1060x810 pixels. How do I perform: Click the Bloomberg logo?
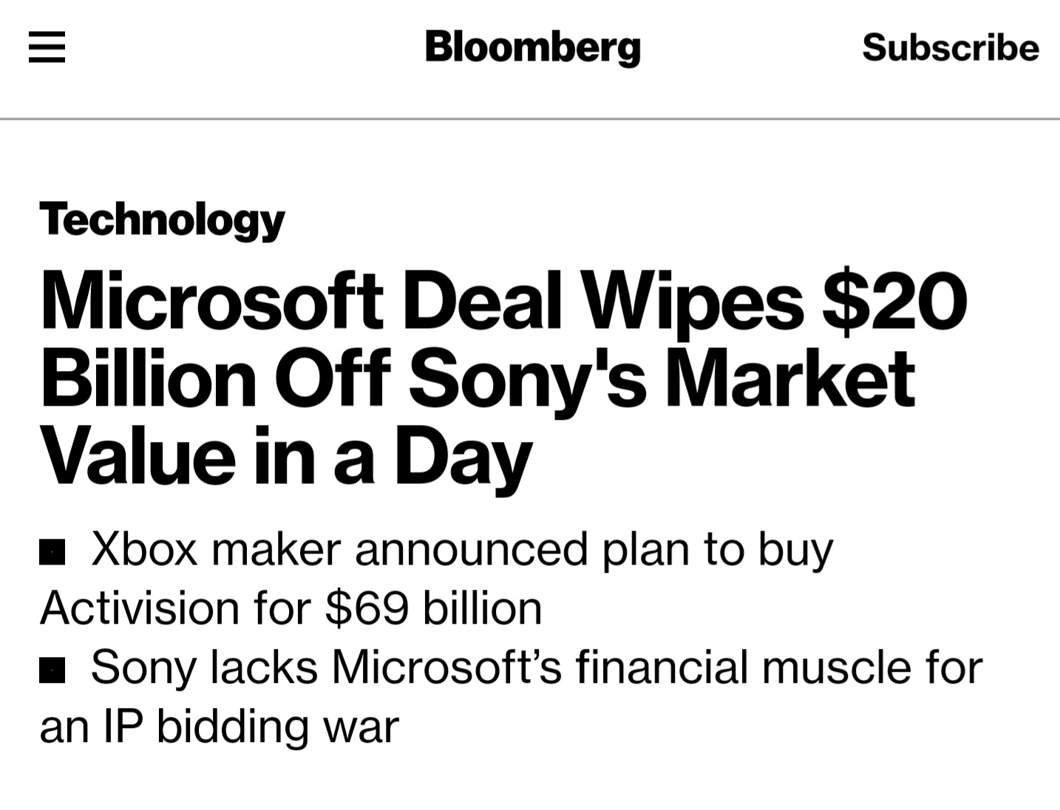532,47
